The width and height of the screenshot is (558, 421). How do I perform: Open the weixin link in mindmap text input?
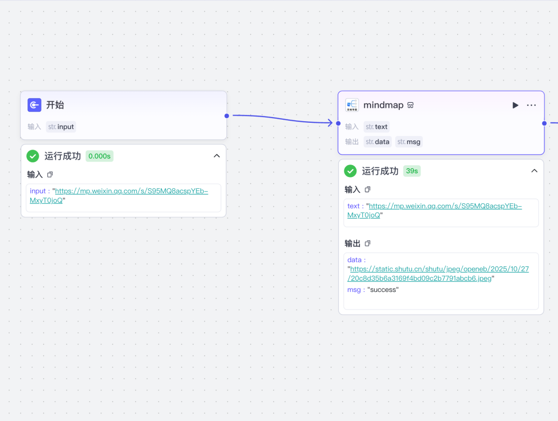[x=445, y=206]
